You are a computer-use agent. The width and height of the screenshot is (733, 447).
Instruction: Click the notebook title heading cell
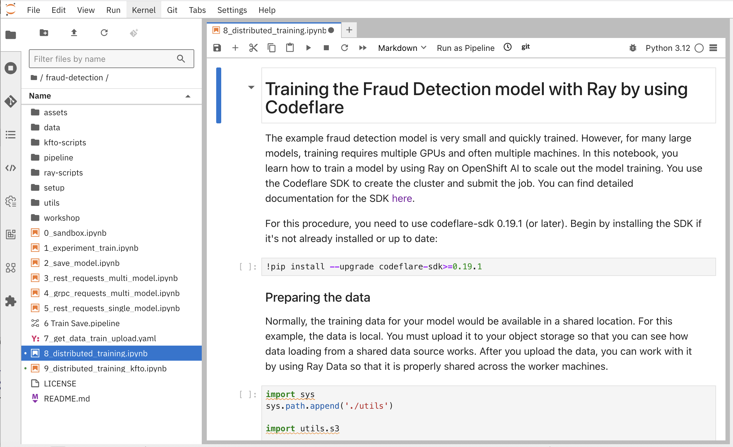pyautogui.click(x=489, y=95)
